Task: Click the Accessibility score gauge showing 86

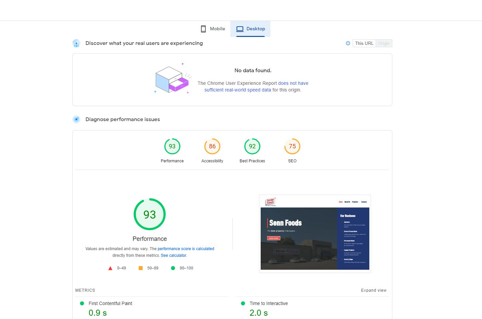Action: 212,146
